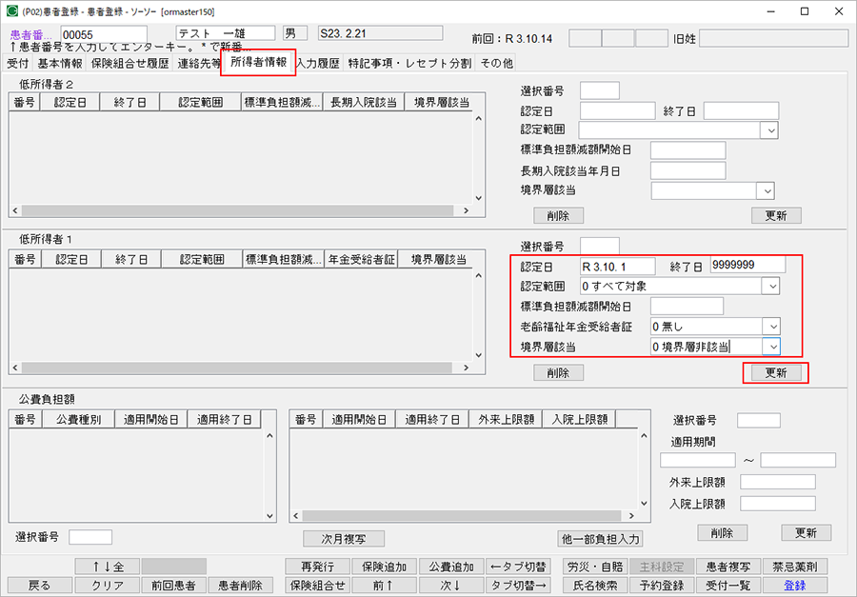
Task: Click the red-highlighted 更新 button
Action: (776, 372)
